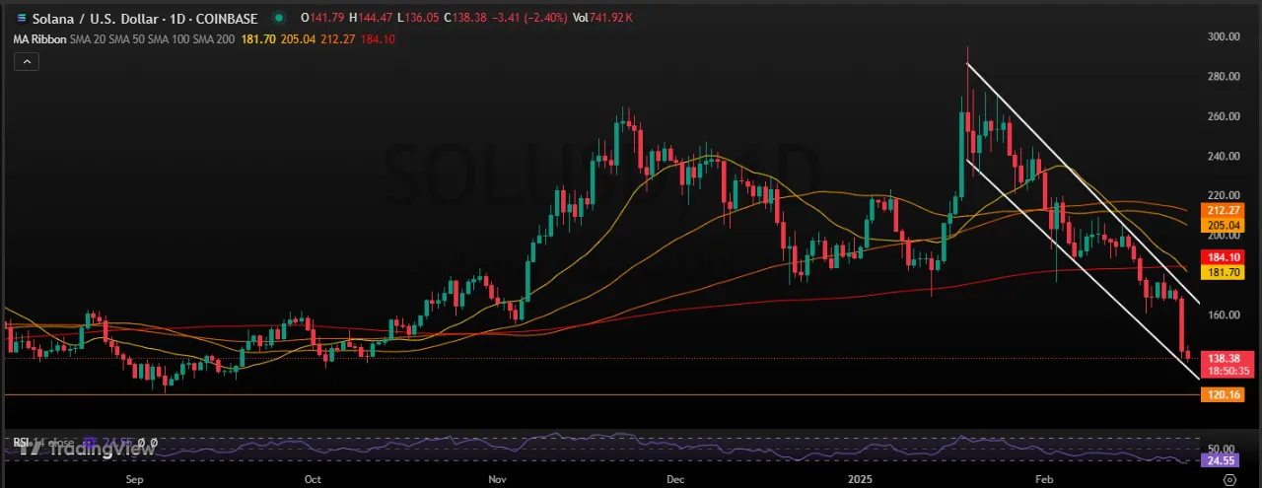Click the 120.16 horizontal line price label
This screenshot has height=488, width=1262.
pyautogui.click(x=1219, y=394)
